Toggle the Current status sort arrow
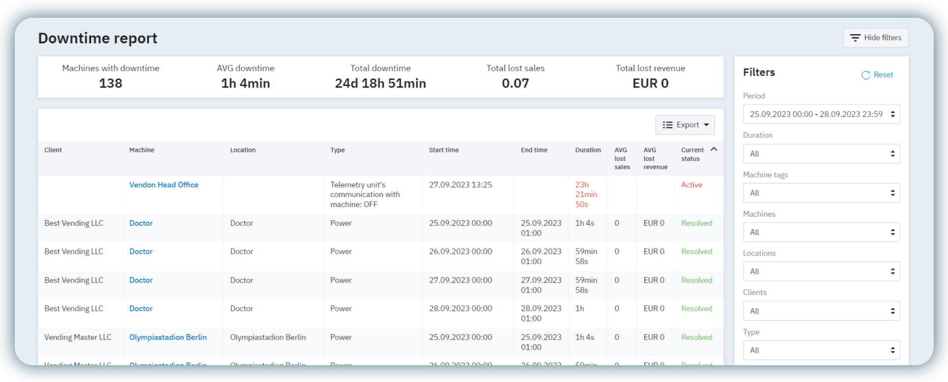The image size is (948, 382). click(714, 149)
